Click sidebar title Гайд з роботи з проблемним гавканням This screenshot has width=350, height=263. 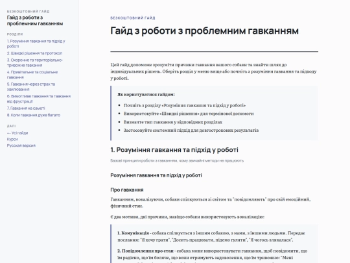[x=35, y=21]
